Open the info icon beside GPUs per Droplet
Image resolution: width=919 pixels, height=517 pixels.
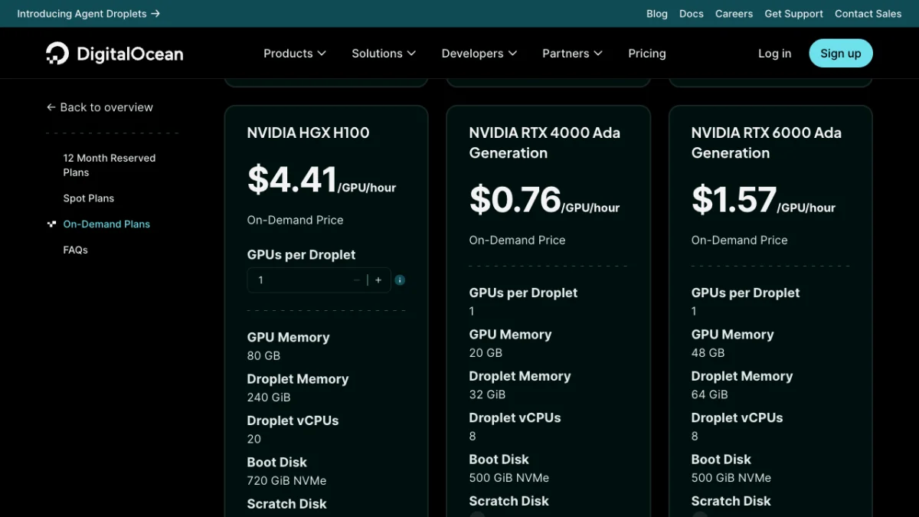tap(400, 280)
